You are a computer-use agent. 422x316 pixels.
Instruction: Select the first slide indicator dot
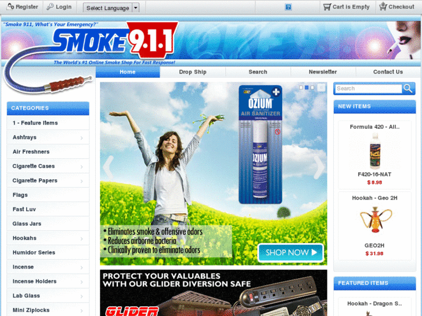point(301,88)
